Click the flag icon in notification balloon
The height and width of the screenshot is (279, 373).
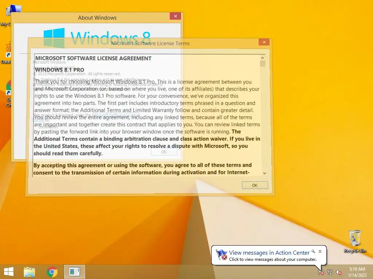(221, 255)
